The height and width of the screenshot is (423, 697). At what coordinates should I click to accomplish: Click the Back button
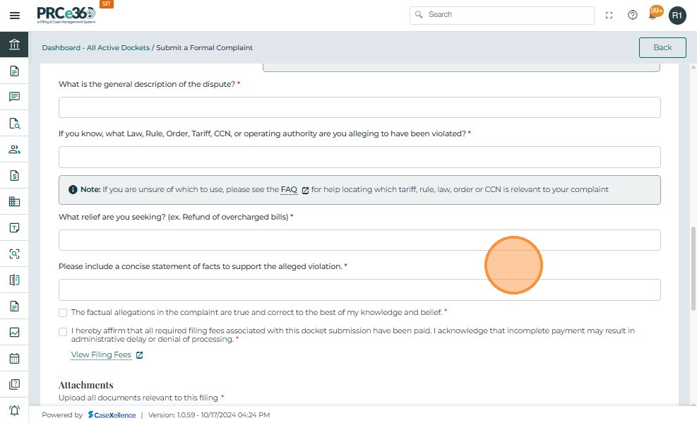(x=662, y=47)
